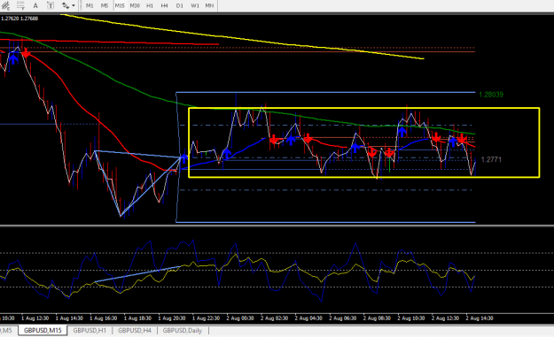Change chart period to D1
Viewport: 554px width, 337px height.
tap(179, 5)
